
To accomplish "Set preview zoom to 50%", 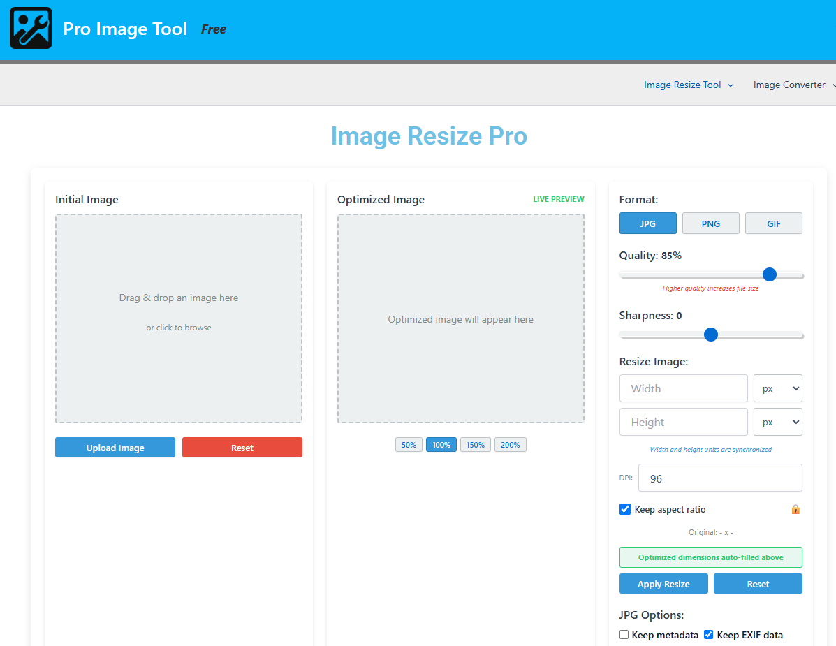I will coord(409,445).
